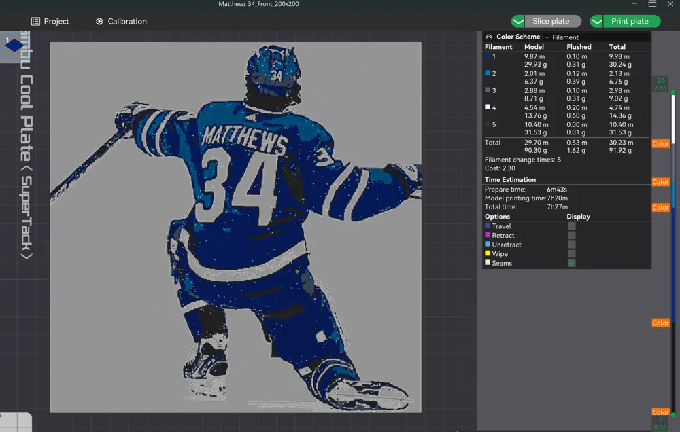Click the blue Travel legend icon
This screenshot has height=432, width=680.
tap(488, 226)
